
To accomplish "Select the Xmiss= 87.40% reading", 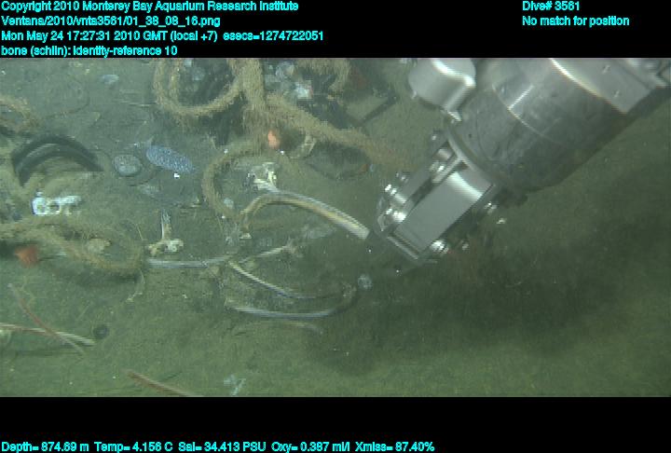I will tap(394, 447).
